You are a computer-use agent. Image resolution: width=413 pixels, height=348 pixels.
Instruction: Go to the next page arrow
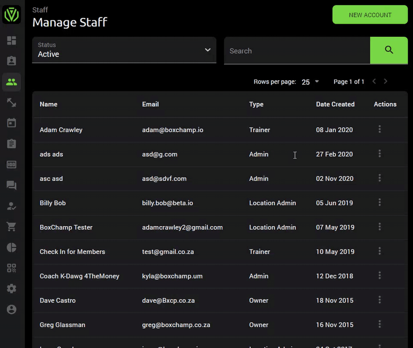click(385, 82)
